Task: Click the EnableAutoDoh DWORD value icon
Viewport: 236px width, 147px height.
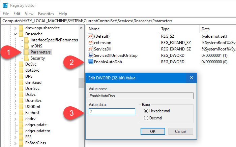Action: (90, 62)
